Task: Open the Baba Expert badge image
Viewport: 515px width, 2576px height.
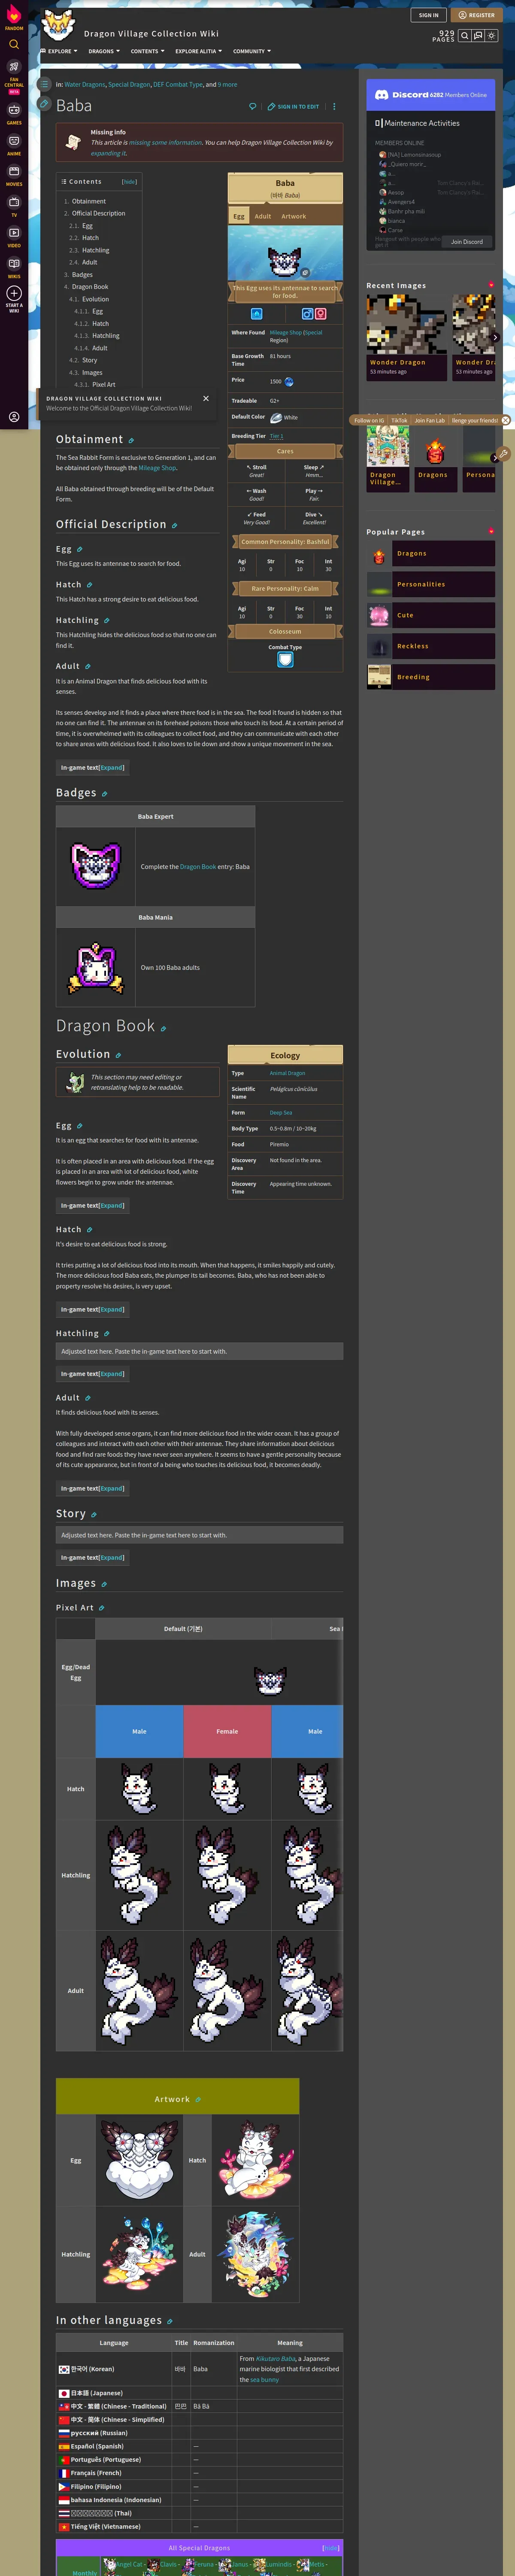Action: click(96, 866)
